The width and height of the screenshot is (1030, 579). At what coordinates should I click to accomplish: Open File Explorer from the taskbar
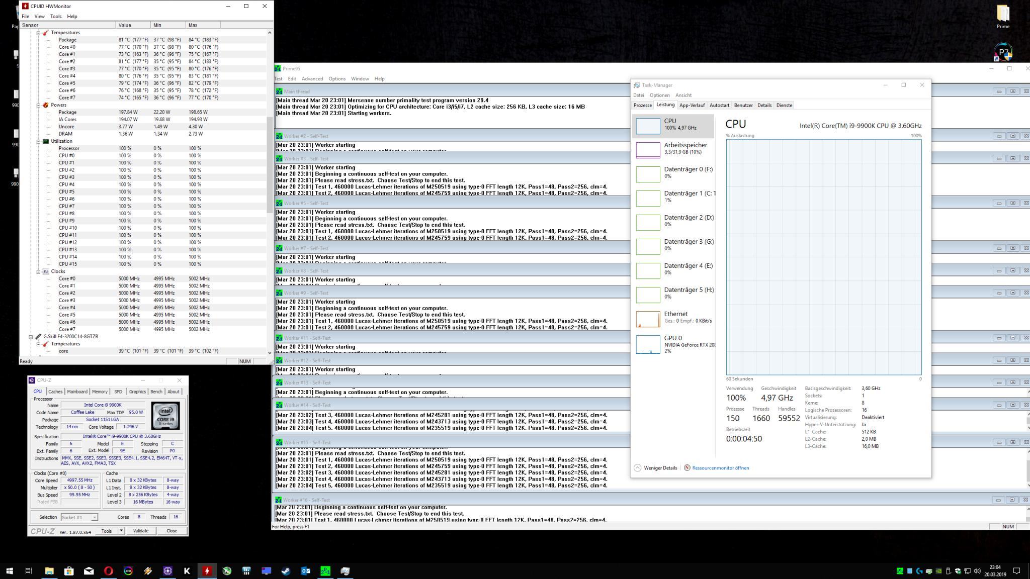[x=49, y=570]
